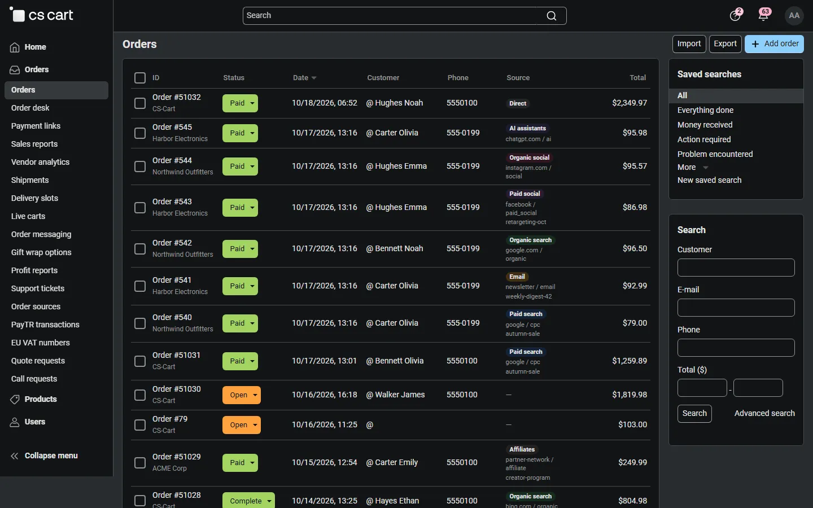Click the Customer filter input
This screenshot has height=508, width=813.
pyautogui.click(x=736, y=268)
